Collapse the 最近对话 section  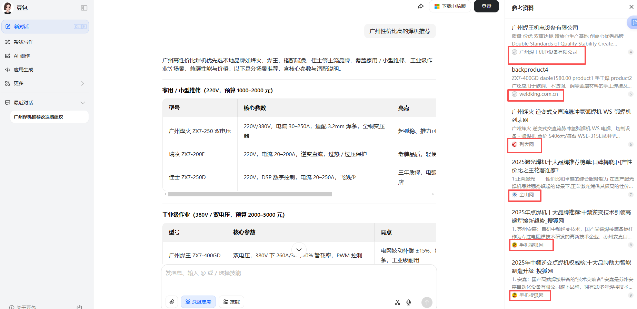click(82, 103)
